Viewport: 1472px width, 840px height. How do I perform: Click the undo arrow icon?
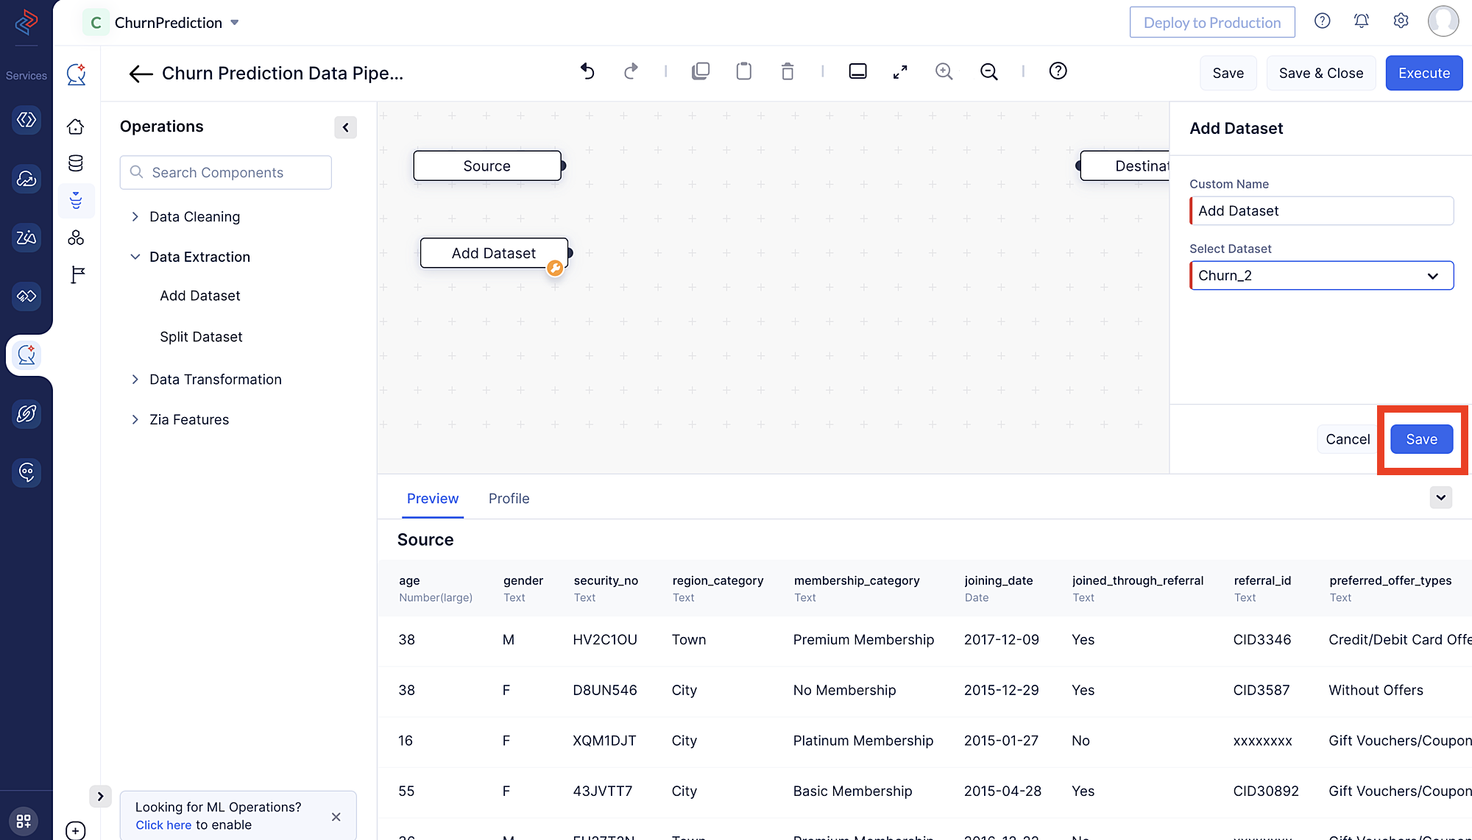(585, 72)
